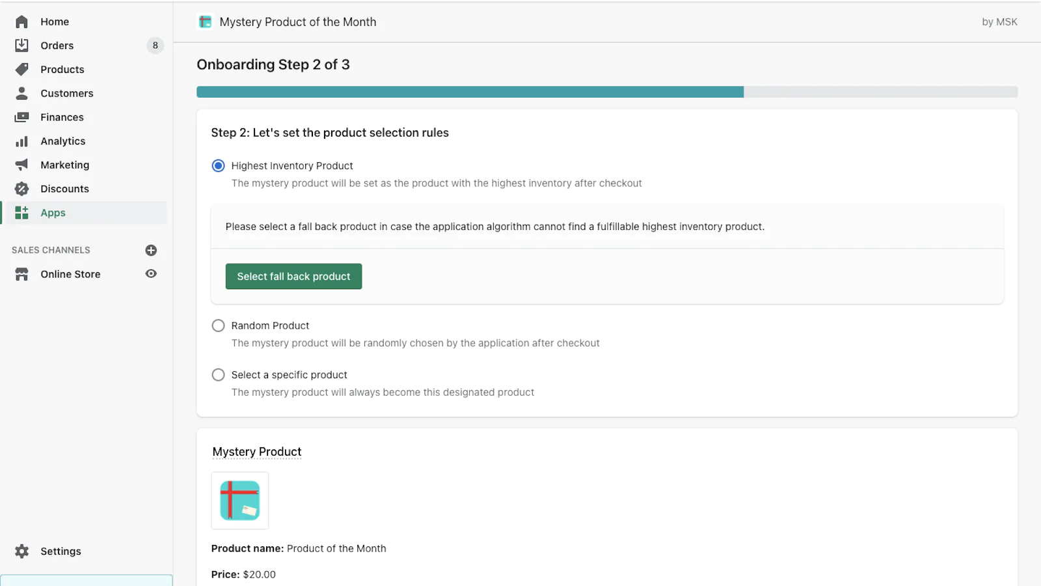Select Highest Inventory Product radio option

(x=219, y=166)
